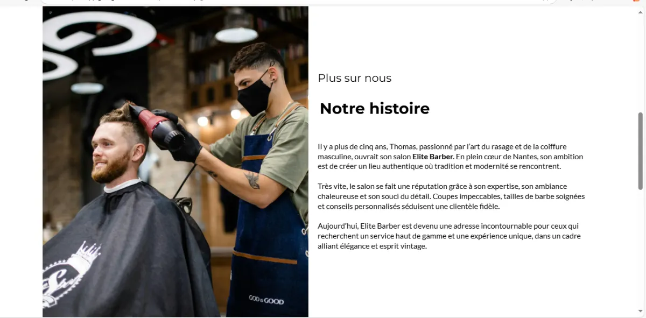
Task: Click the "Notre histoire" heading
Action: pyautogui.click(x=375, y=109)
